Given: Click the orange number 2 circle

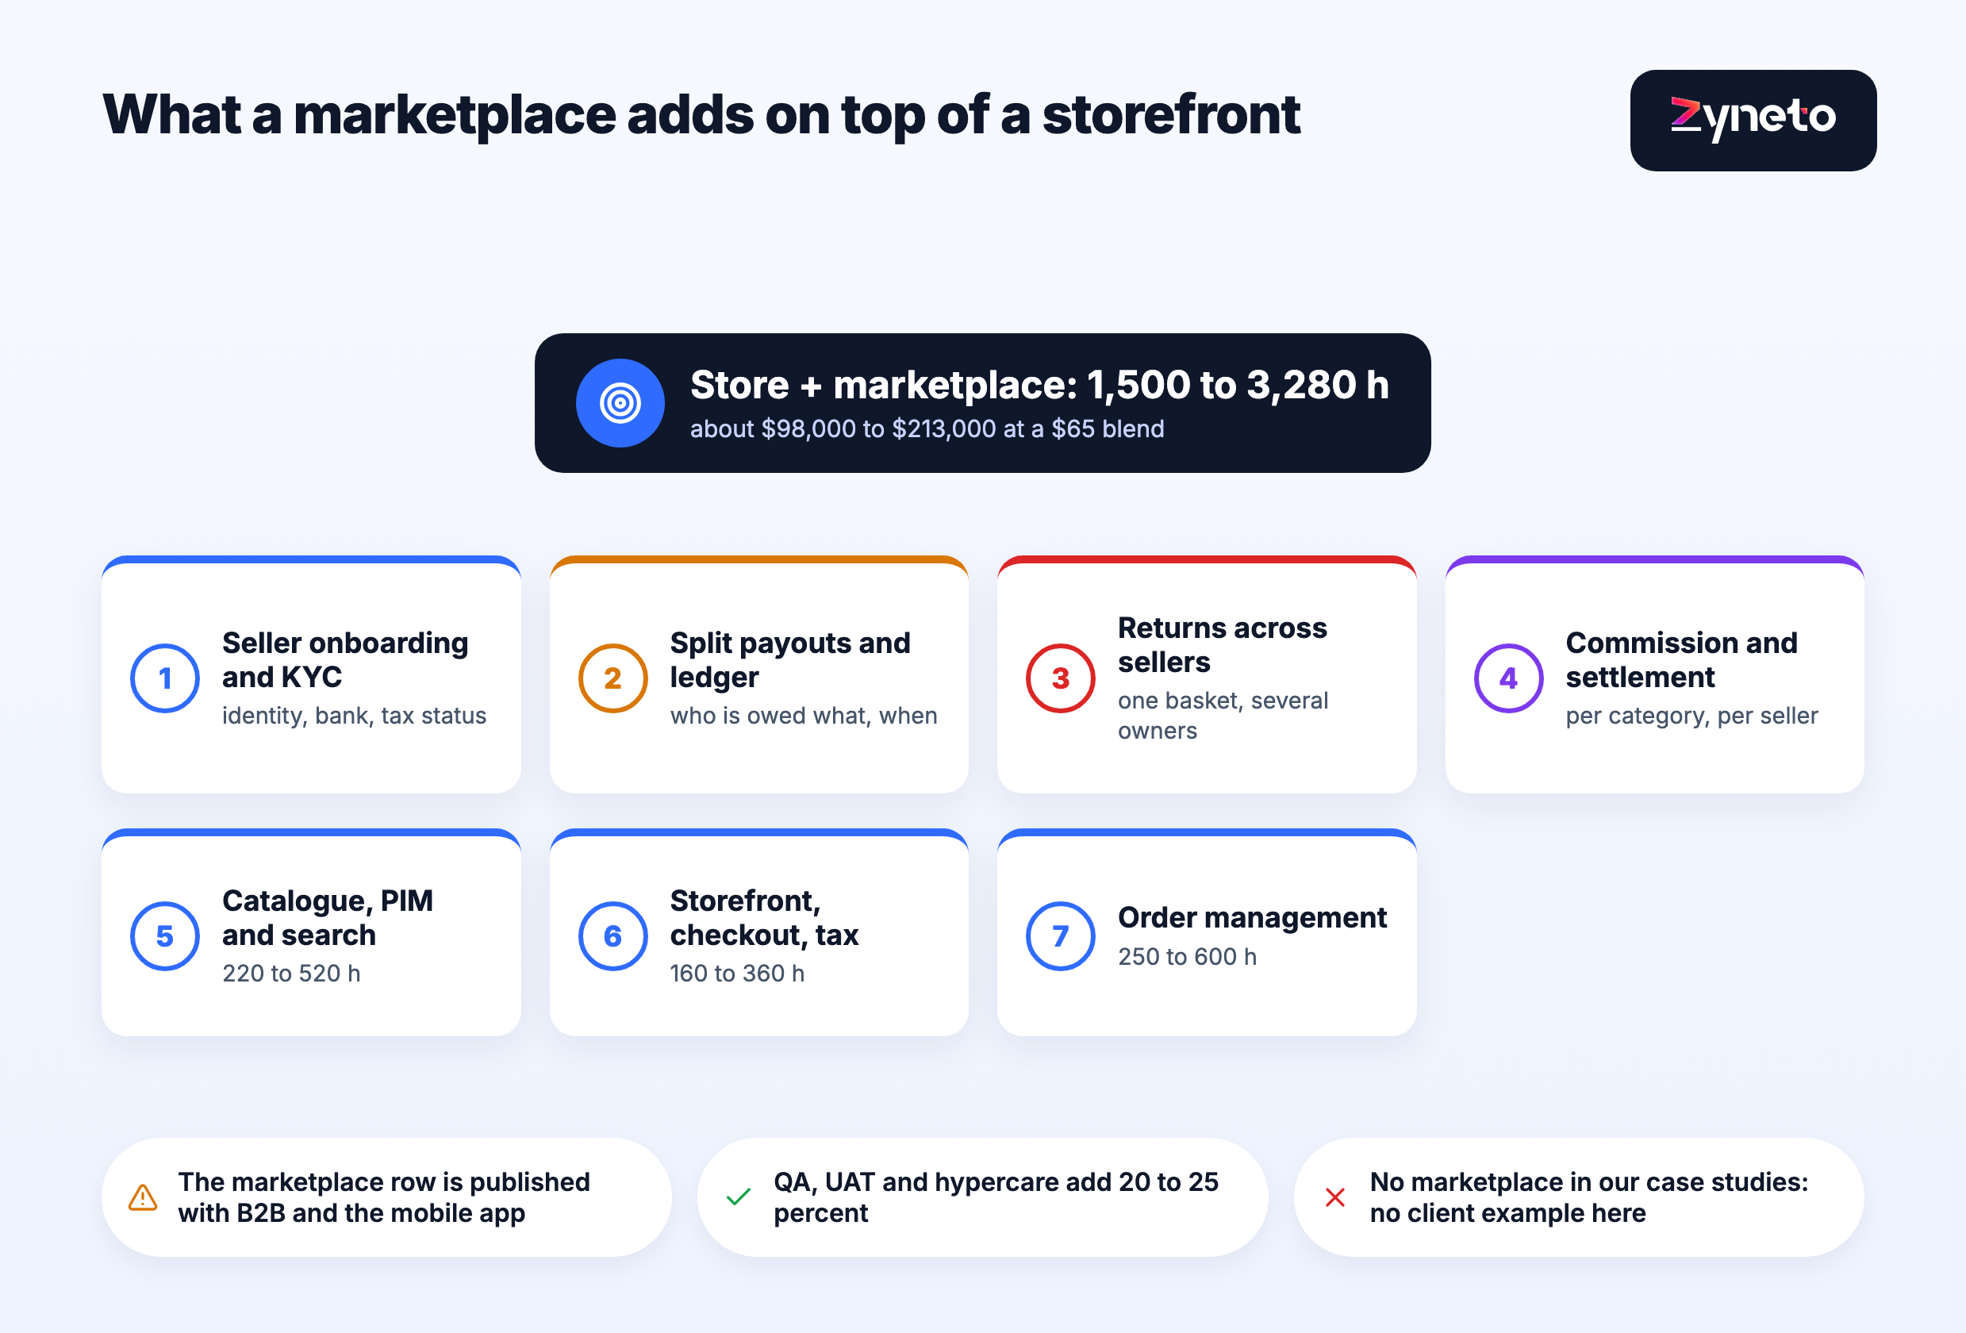Looking at the screenshot, I should point(612,678).
